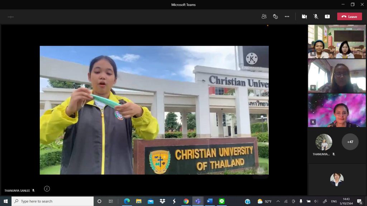The width and height of the screenshot is (367, 206).
Task: Open the lightning-bolt app between Dropbox and Chrome
Action: click(174, 201)
